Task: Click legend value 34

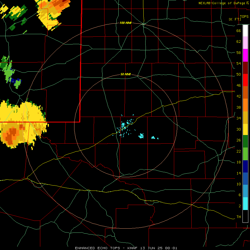Action: pyautogui.click(x=239, y=118)
